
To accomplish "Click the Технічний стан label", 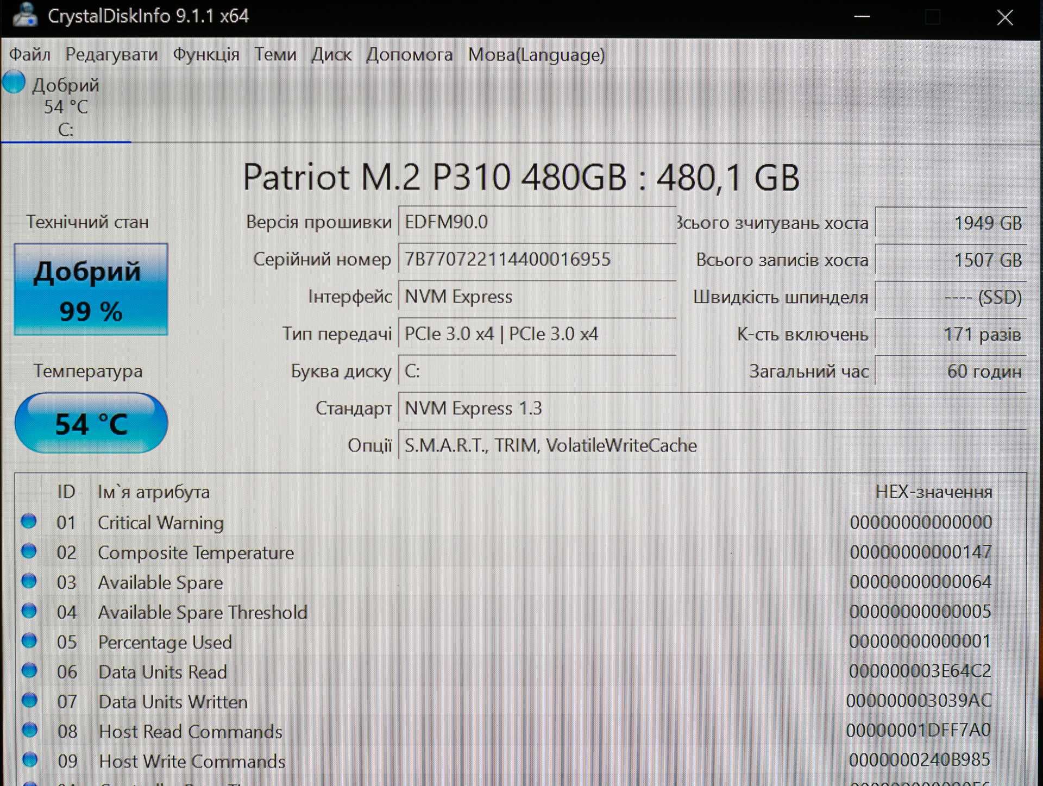I will 87,222.
